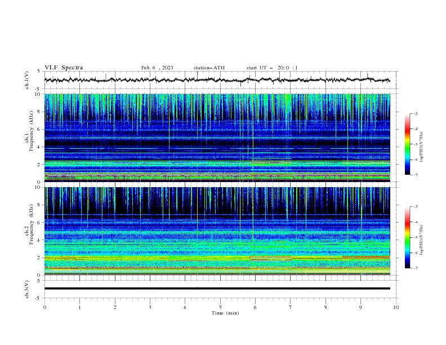Click the red 2 kHz band in the ch.2 spectrogram at minute 6

coord(270,258)
